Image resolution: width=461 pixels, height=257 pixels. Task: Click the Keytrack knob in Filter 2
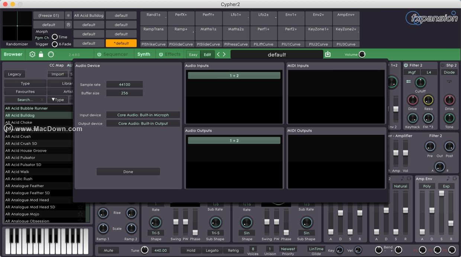(x=412, y=118)
